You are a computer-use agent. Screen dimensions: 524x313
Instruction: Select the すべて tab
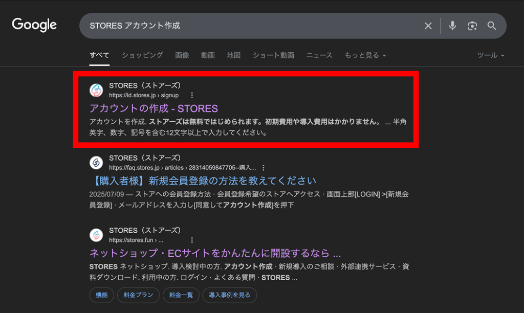[x=99, y=55]
